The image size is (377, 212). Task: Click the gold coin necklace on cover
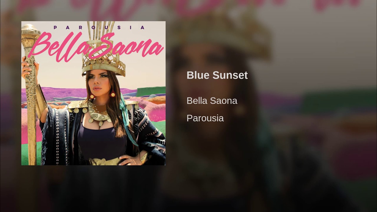point(99,113)
